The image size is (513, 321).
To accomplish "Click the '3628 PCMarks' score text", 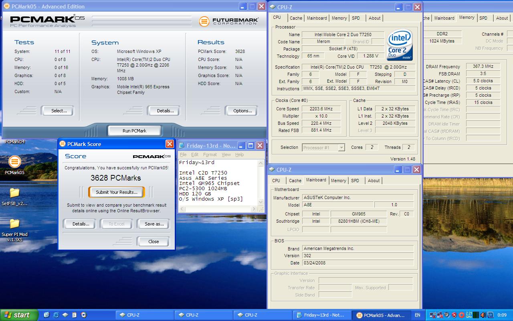I will point(116,178).
